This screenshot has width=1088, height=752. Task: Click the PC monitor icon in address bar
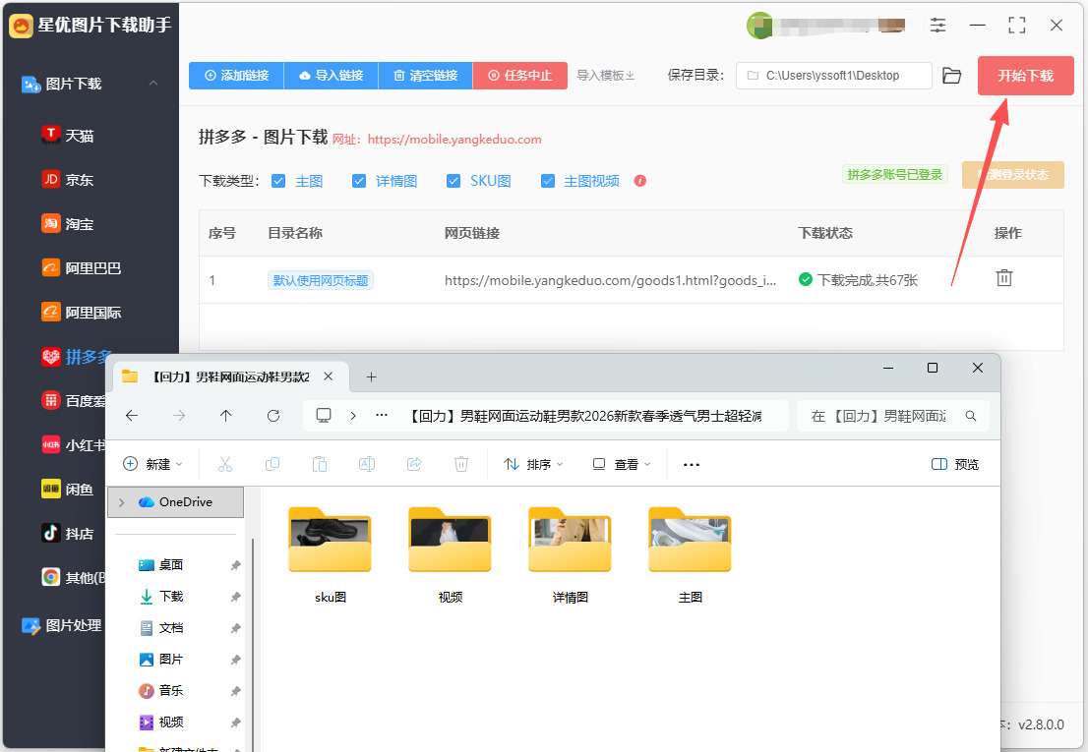click(x=324, y=416)
